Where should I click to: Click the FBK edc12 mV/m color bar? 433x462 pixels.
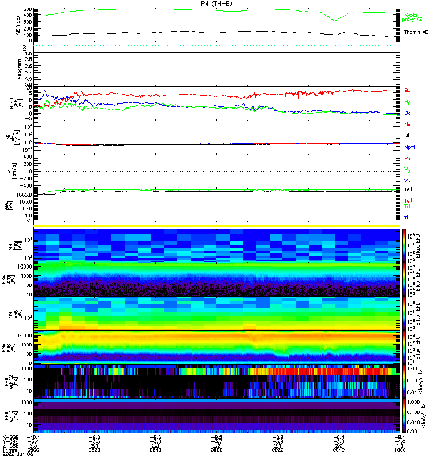(x=404, y=382)
